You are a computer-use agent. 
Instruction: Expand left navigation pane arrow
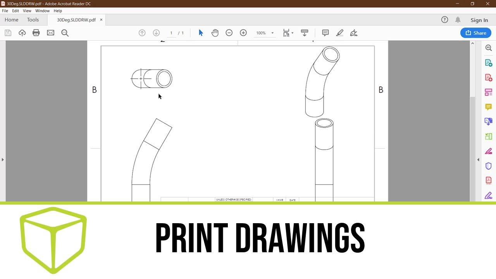3,160
